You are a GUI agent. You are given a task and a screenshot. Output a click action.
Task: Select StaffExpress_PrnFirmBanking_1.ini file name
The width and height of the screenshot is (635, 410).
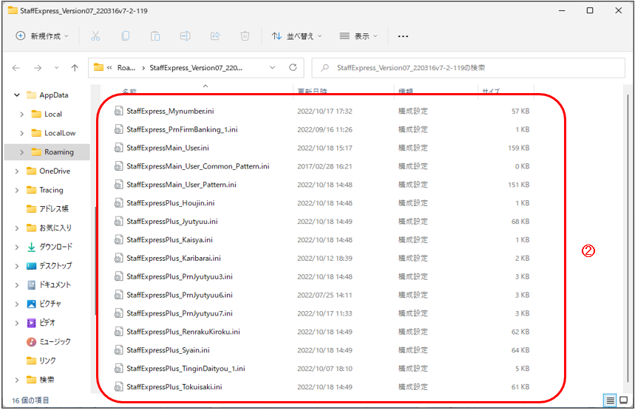[182, 129]
